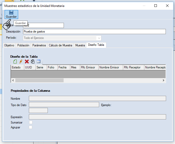Image resolution: width=175 pixels, height=144 pixels.
Task: Maximize the Muestreo estadístico window
Action: (x=156, y=6)
